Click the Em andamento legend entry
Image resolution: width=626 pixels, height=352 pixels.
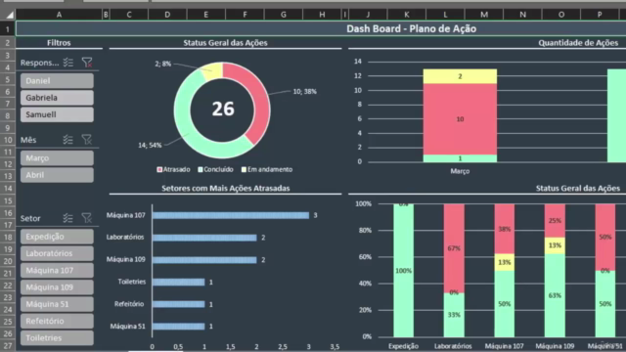tap(267, 169)
